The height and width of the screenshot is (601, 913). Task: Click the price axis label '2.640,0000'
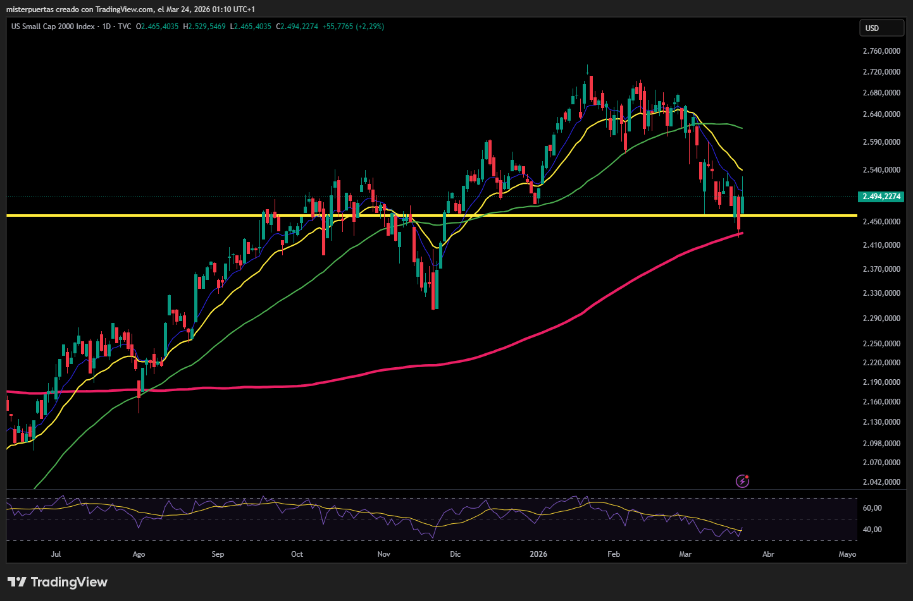(881, 114)
